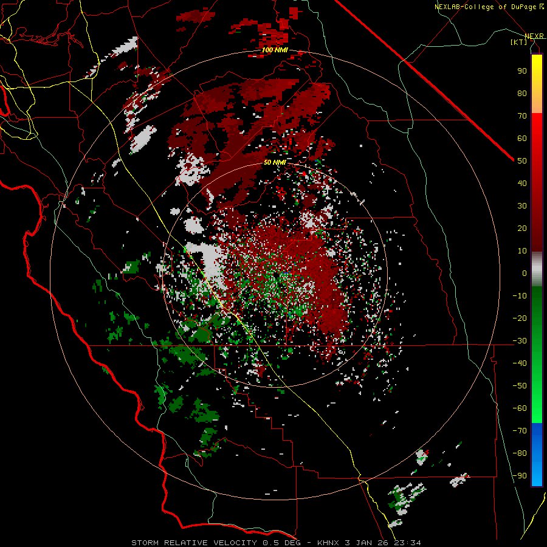This screenshot has height=547, width=547.
Task: Click the 50 value on velocity scale
Action: pyautogui.click(x=522, y=161)
